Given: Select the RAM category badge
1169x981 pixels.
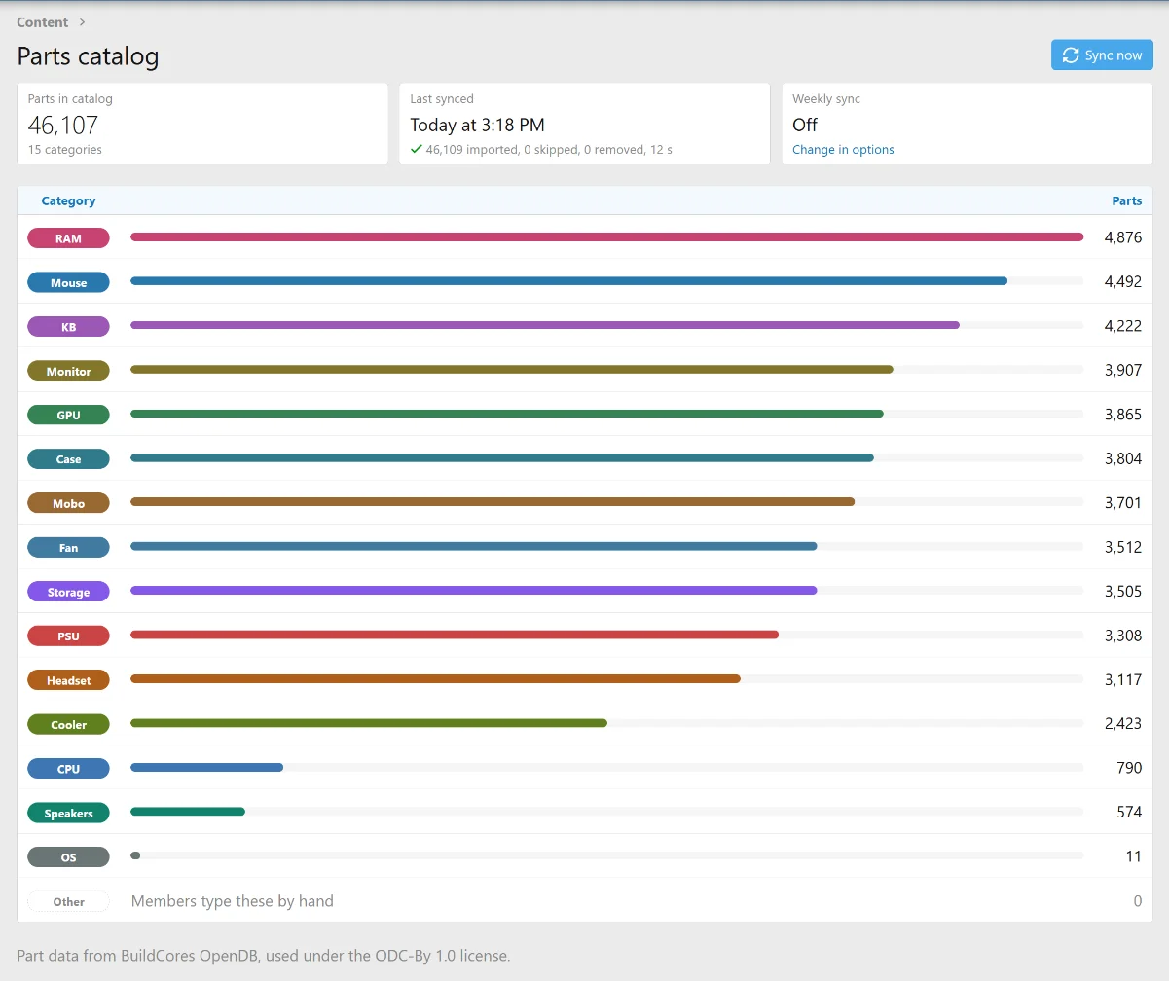Looking at the screenshot, I should [x=68, y=238].
